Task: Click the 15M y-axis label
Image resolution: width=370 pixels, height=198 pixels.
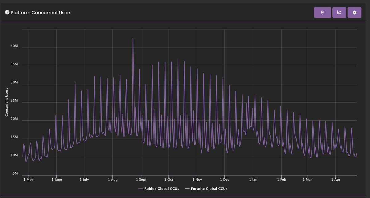Action: coord(14,137)
